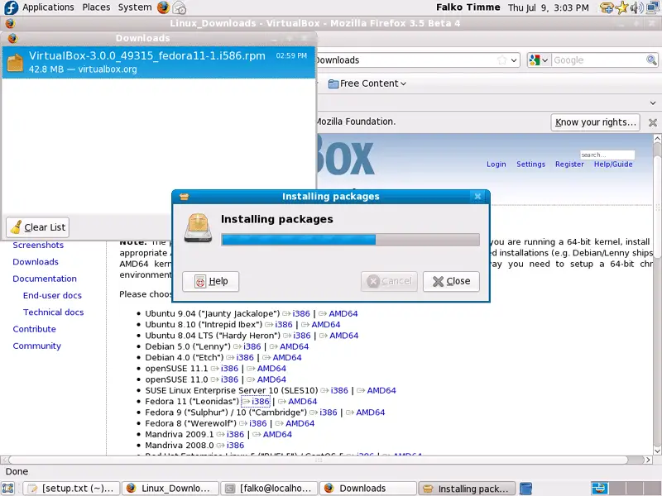Download openSUSE 11.1 AMD64 package

271,369
